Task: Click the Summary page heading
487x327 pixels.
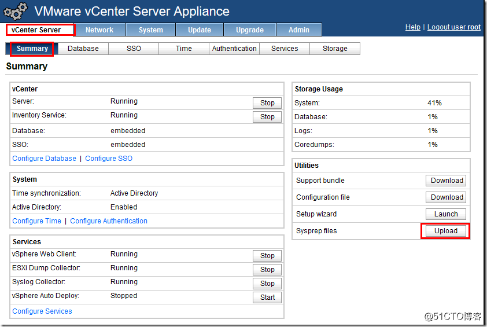Action: pyautogui.click(x=27, y=67)
